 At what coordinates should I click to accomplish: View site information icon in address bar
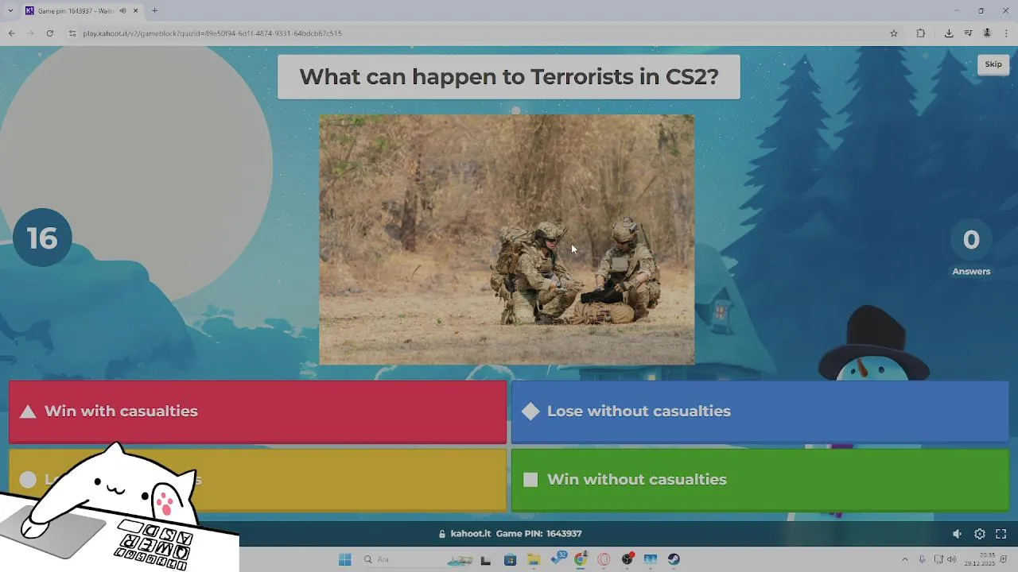72,33
